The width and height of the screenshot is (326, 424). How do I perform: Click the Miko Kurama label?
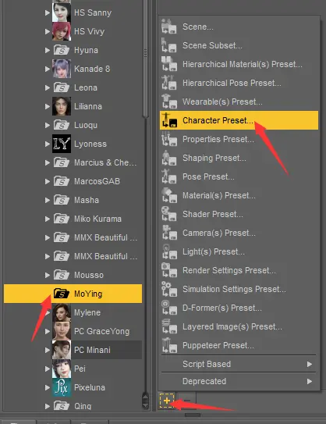(97, 219)
